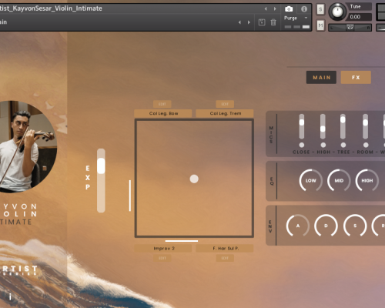Solo the instrument with the S button
Viewport: 385px width, 308px height.
320,9
